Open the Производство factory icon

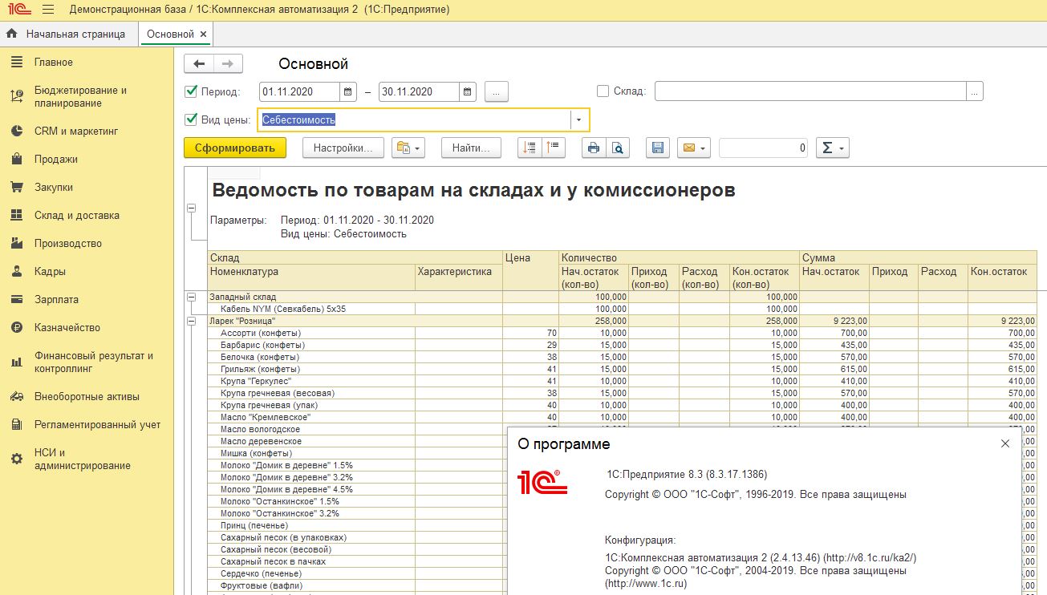pos(16,243)
